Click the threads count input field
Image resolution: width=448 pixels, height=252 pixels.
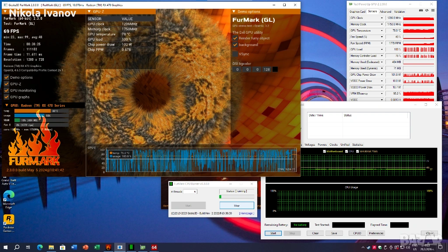(x=190, y=192)
